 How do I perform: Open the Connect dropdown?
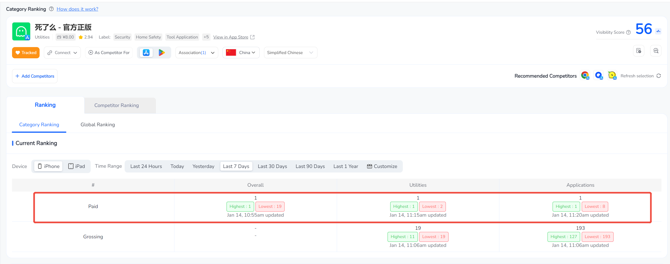[62, 53]
